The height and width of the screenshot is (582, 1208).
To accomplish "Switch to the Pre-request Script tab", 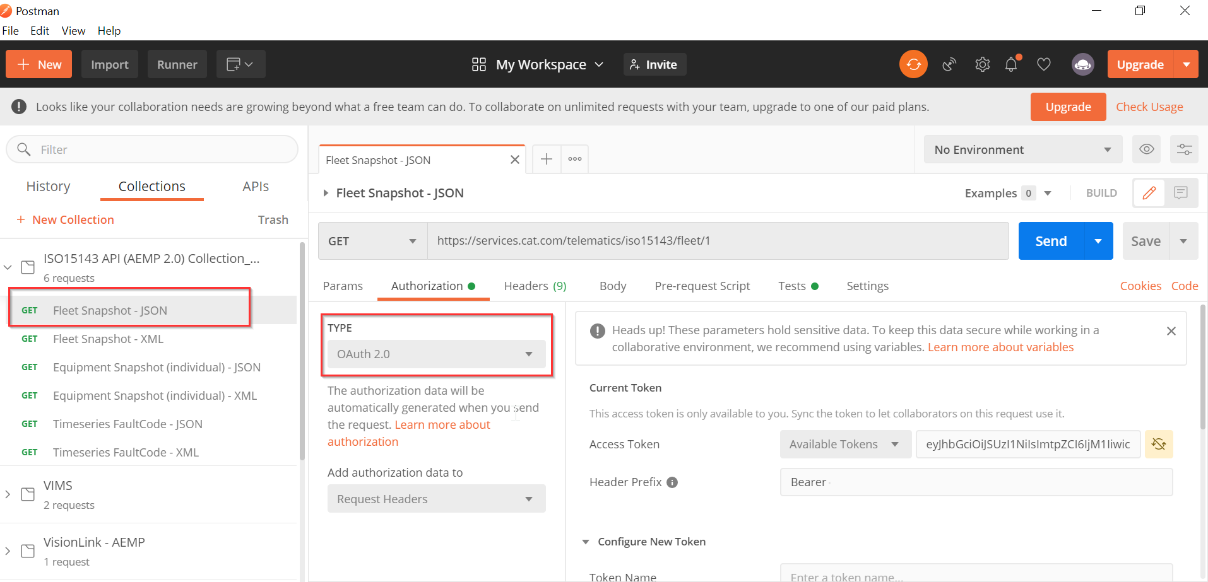I will click(x=702, y=286).
